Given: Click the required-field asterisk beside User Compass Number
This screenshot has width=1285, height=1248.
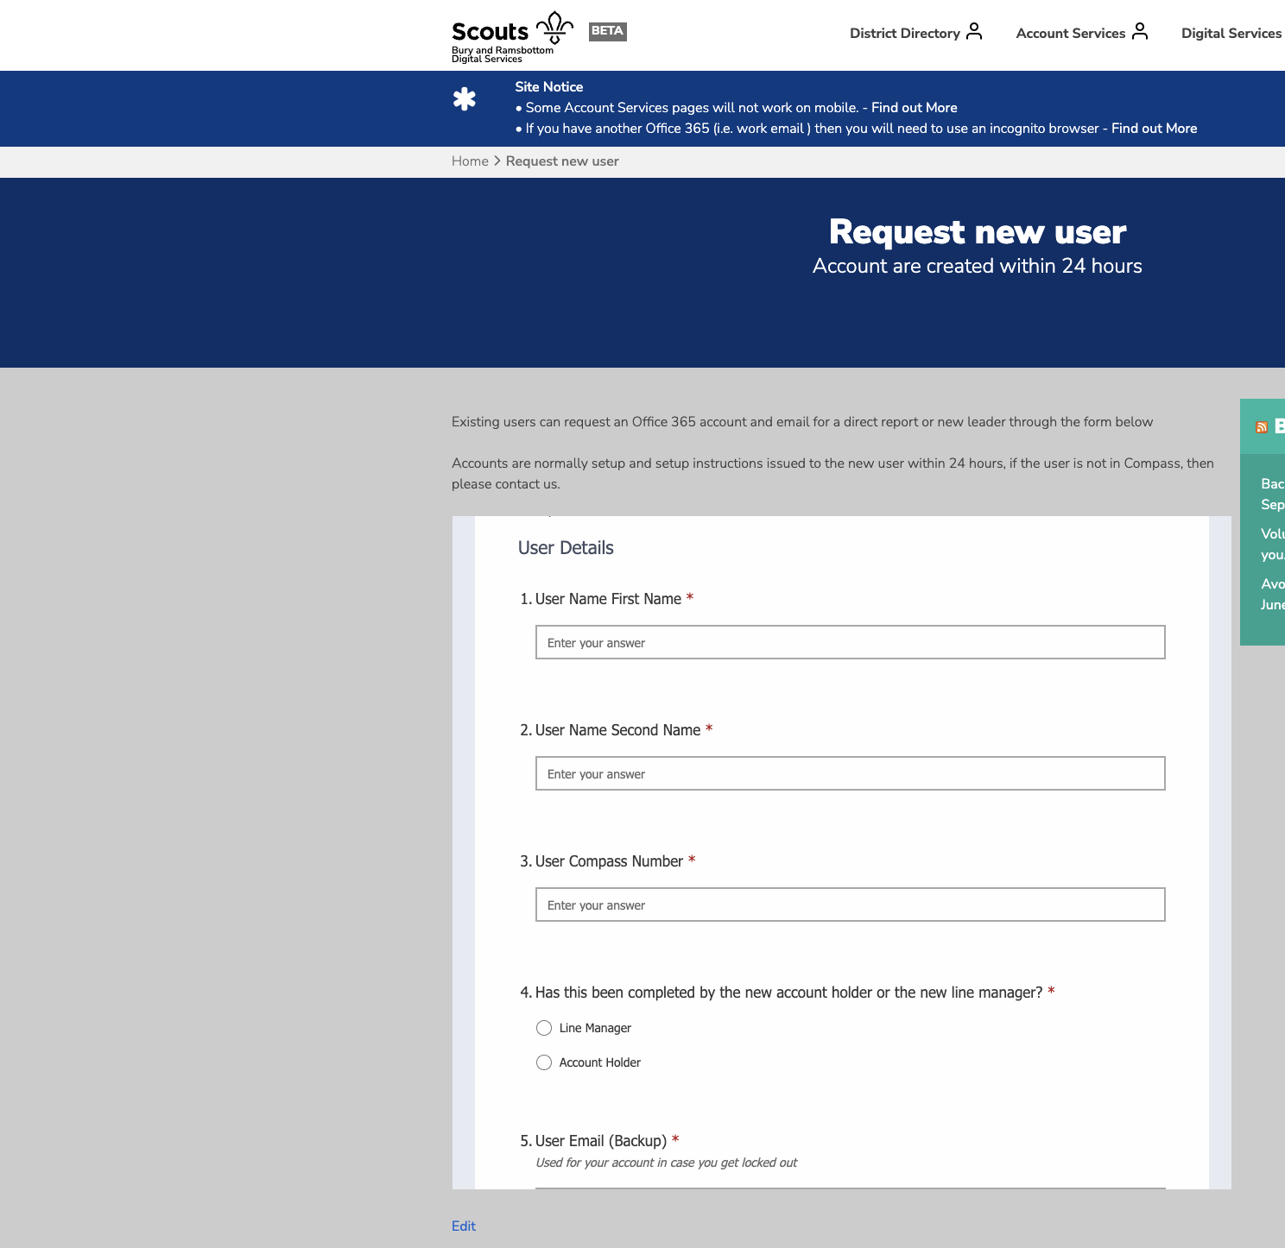Looking at the screenshot, I should (x=691, y=860).
